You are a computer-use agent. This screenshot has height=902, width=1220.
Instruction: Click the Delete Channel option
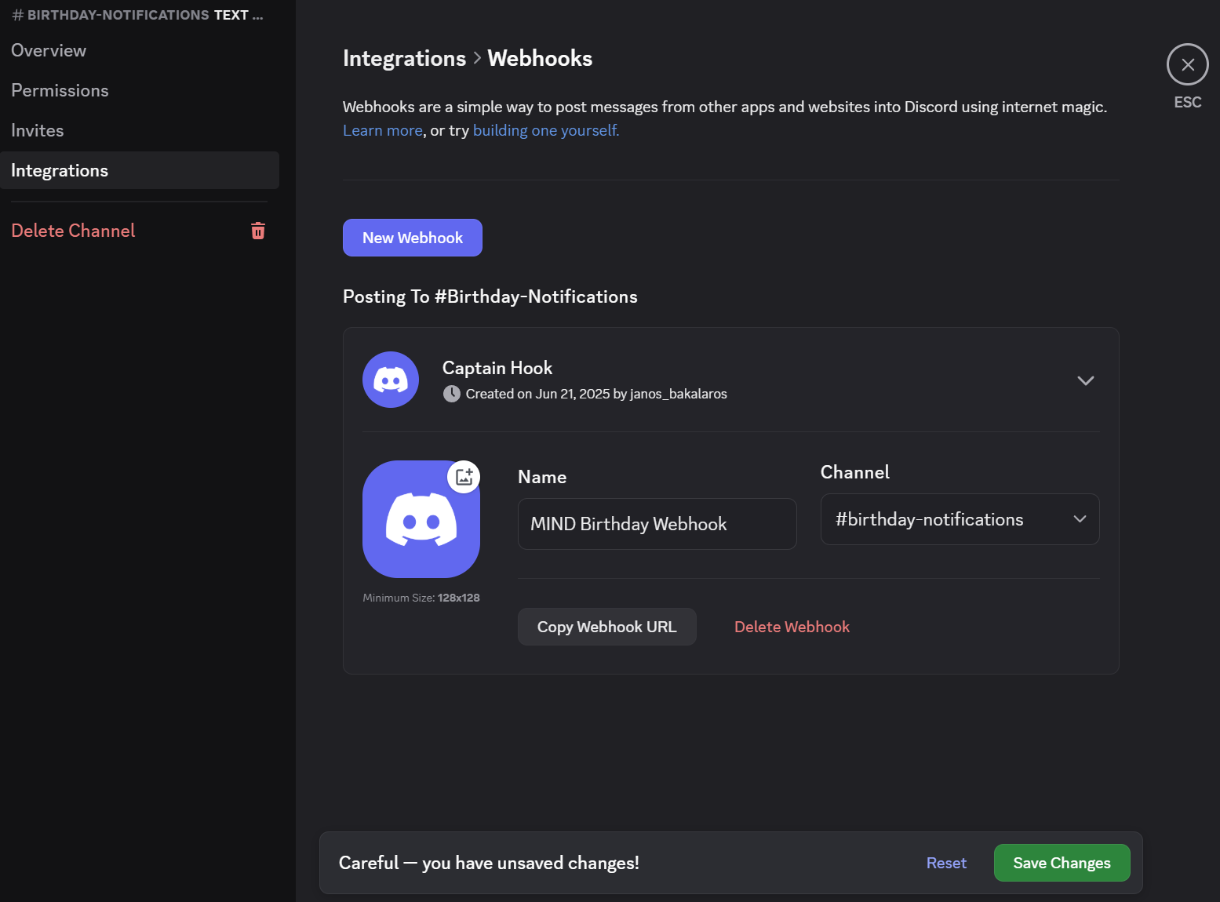click(140, 231)
